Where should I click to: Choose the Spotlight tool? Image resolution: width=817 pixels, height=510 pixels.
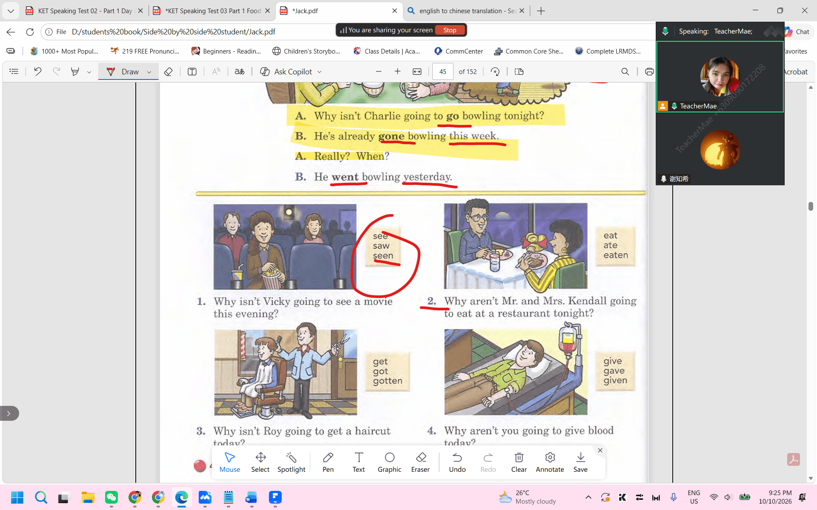(291, 462)
